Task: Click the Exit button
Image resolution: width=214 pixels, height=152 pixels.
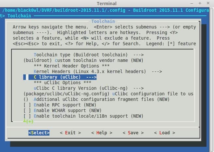Action: pos(70,133)
